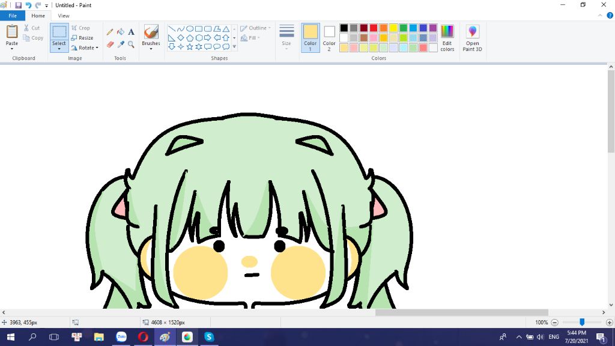Open the Windows Start menu
This screenshot has height=346, width=615.
11,337
